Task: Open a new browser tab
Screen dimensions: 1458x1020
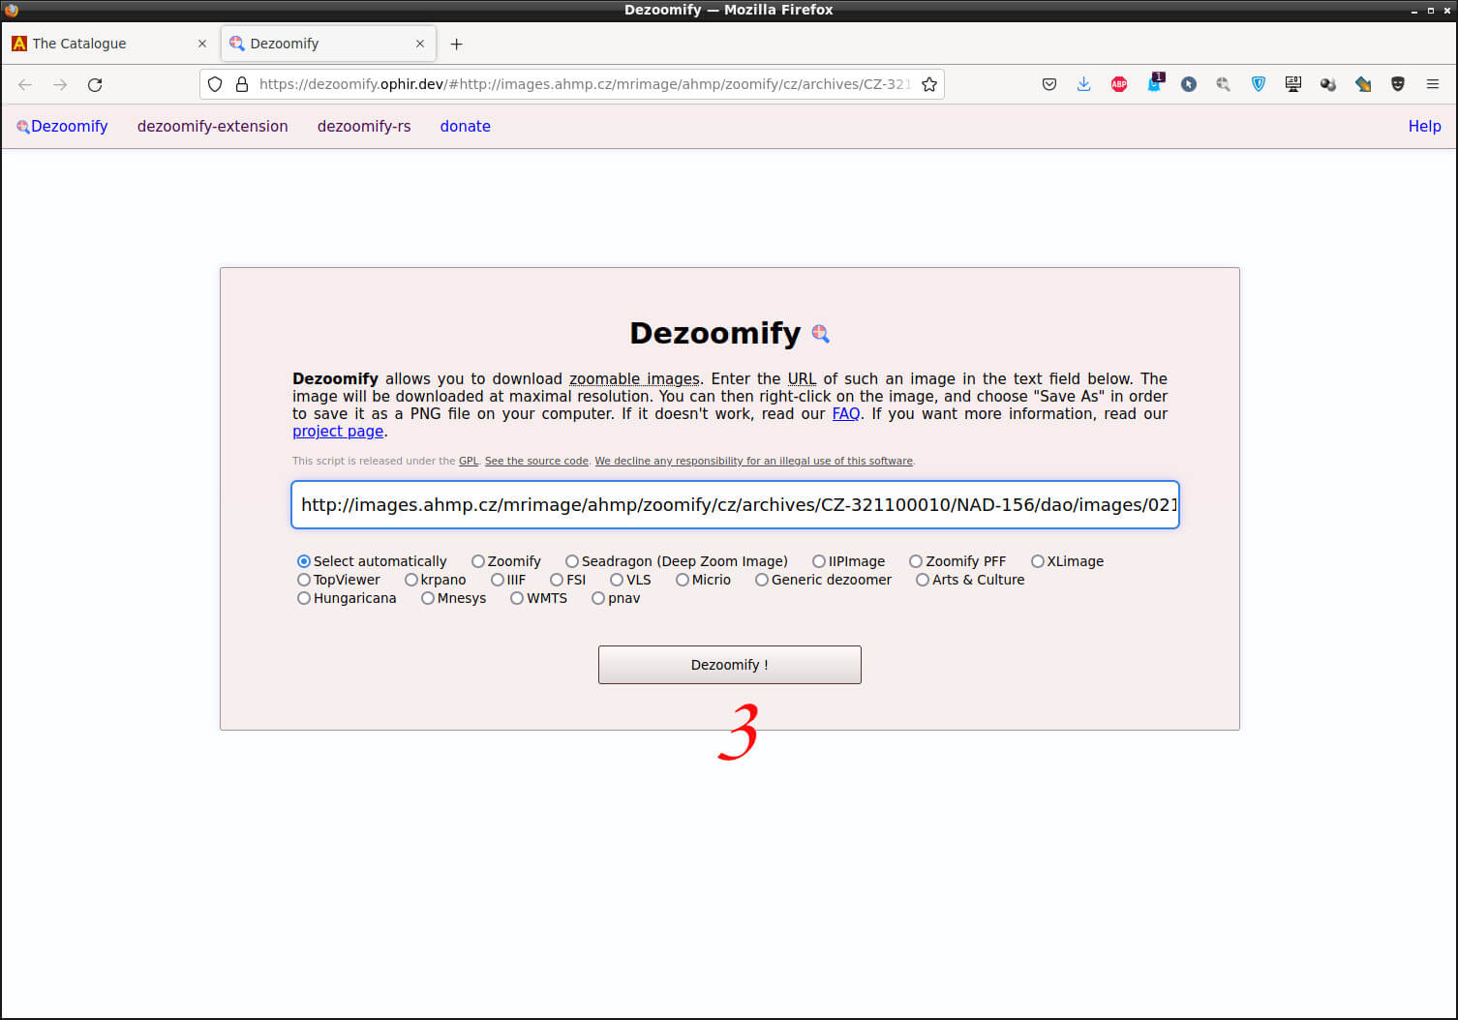Action: 457,44
